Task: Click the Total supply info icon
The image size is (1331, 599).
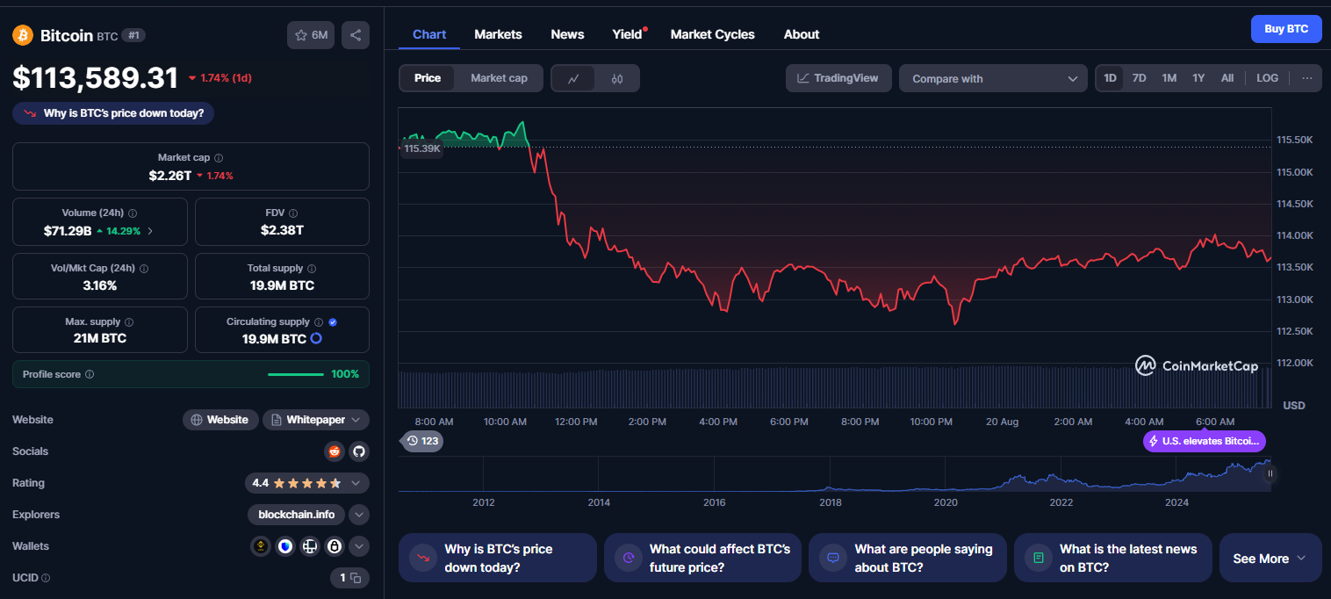Action: point(312,269)
